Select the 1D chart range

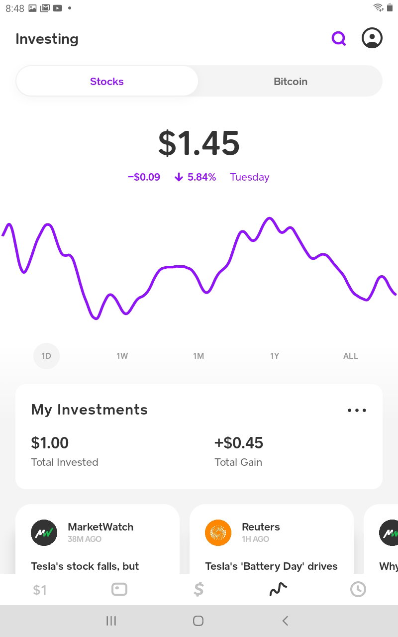coord(46,356)
